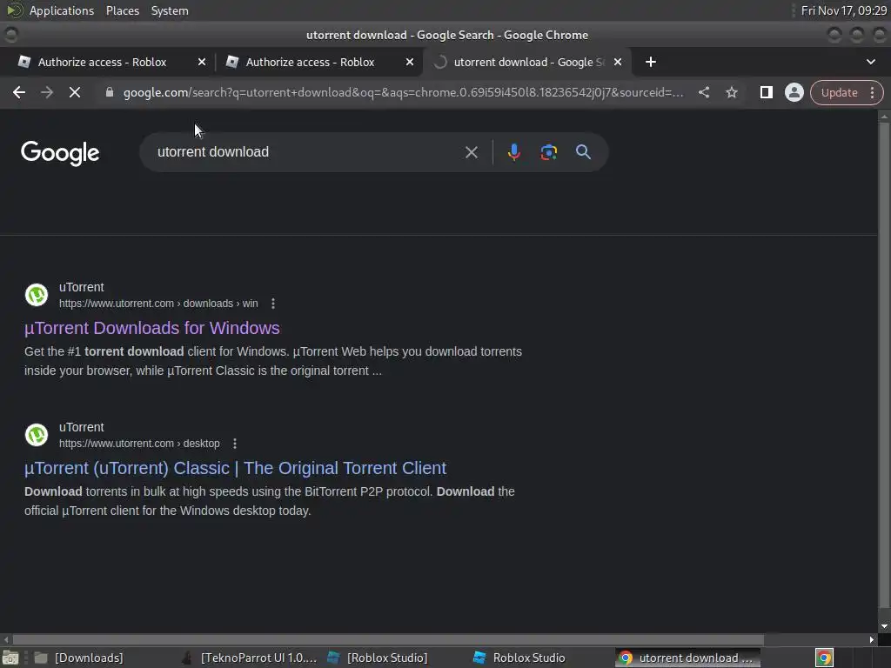
Task: Click the address bar URL
Action: [404, 92]
